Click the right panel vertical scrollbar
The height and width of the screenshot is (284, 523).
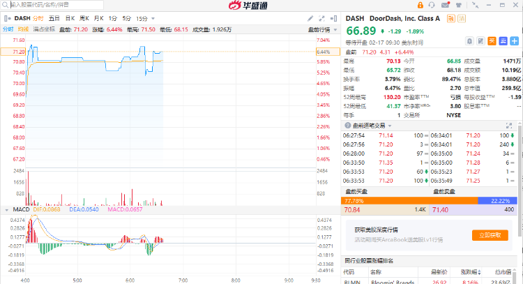520,180
